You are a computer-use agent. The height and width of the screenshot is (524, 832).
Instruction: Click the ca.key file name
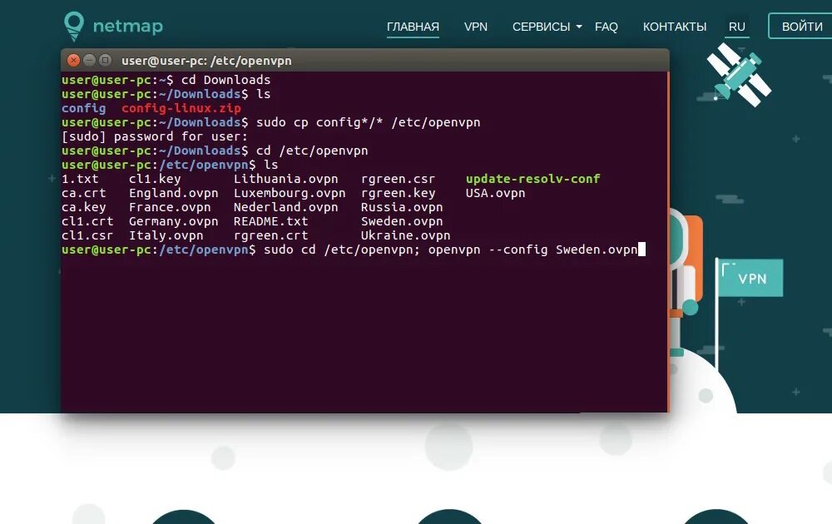84,207
